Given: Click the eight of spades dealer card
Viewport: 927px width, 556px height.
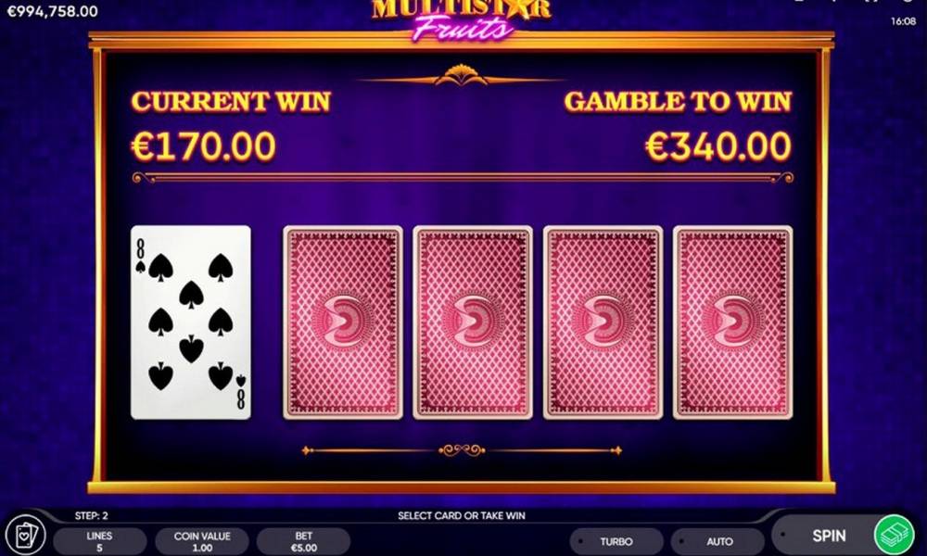Looking at the screenshot, I should click(x=190, y=322).
